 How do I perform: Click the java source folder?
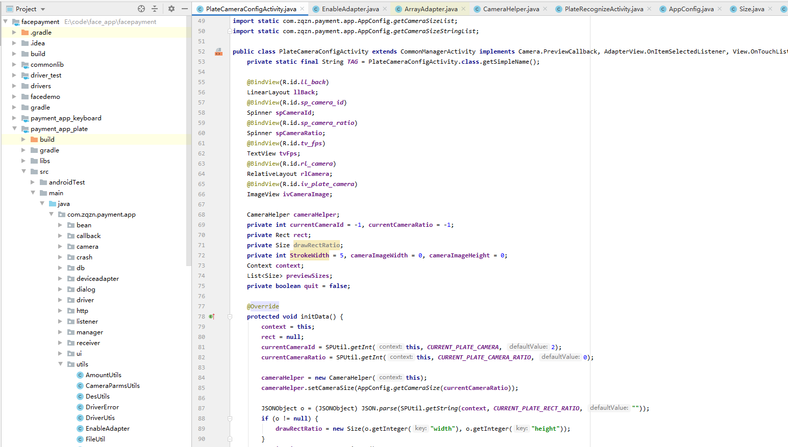tap(63, 203)
